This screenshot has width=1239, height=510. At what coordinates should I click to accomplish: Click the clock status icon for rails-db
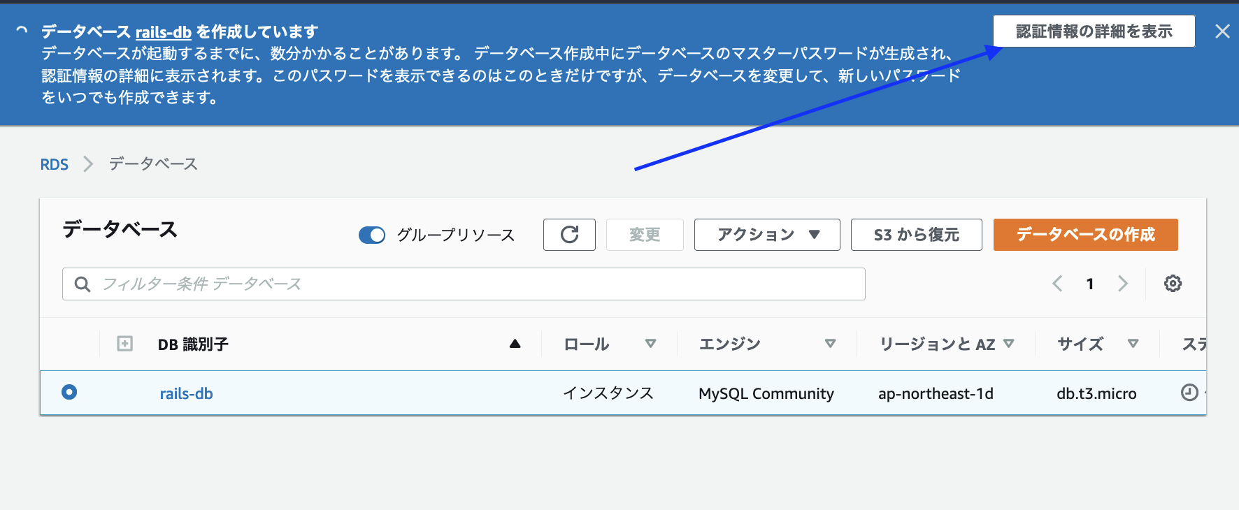click(1189, 393)
